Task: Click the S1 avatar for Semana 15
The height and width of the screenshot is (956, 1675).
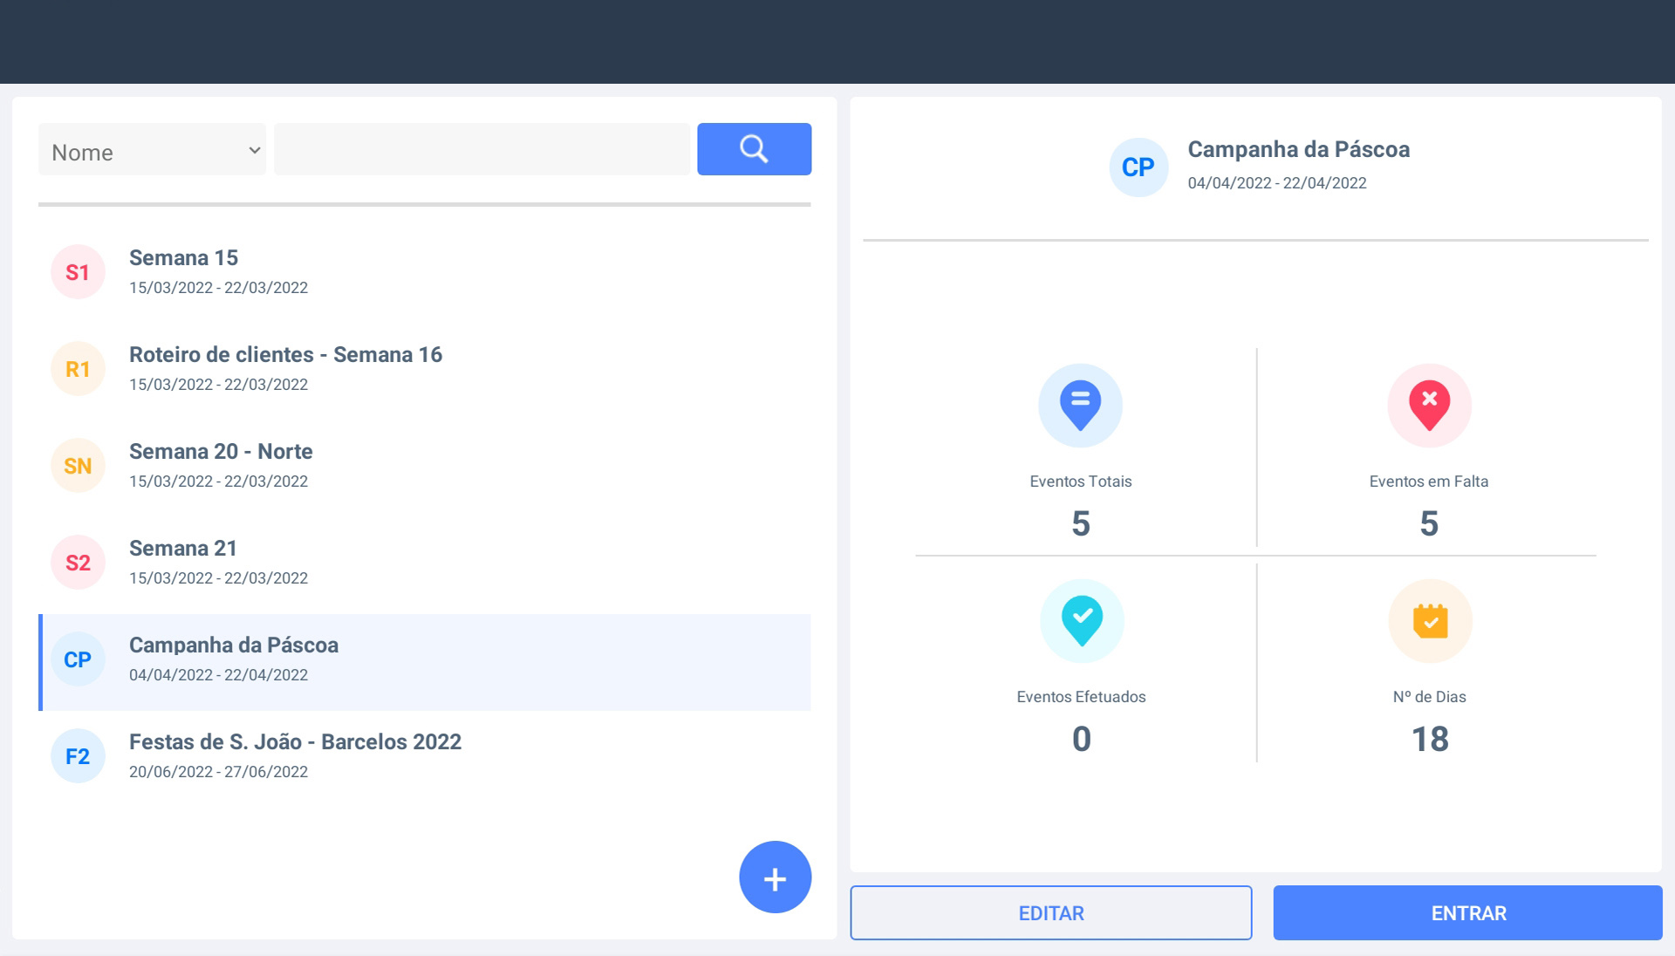Action: (78, 272)
